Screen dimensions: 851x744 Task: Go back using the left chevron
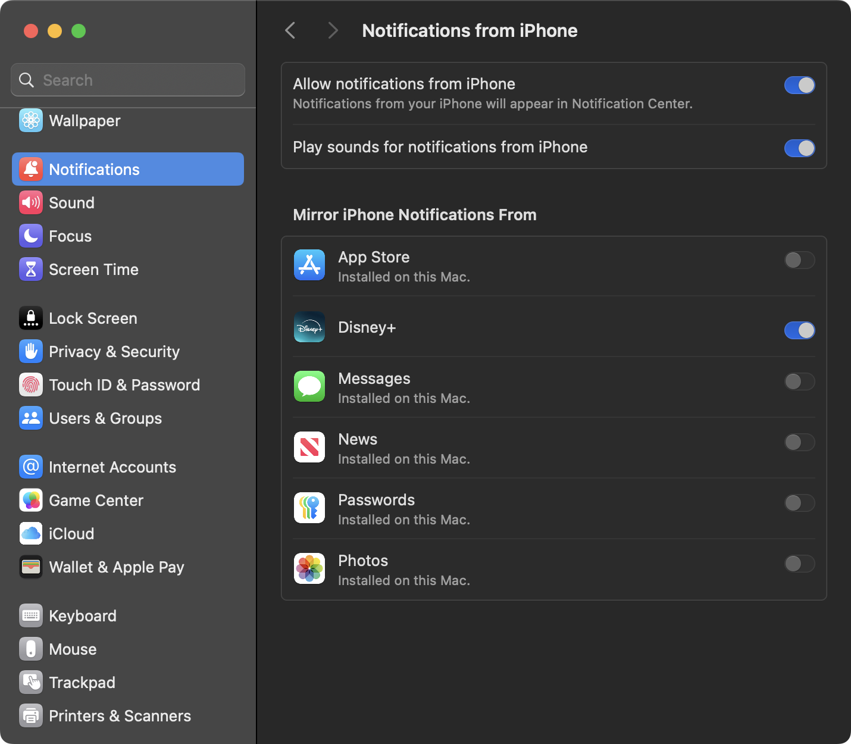[290, 30]
